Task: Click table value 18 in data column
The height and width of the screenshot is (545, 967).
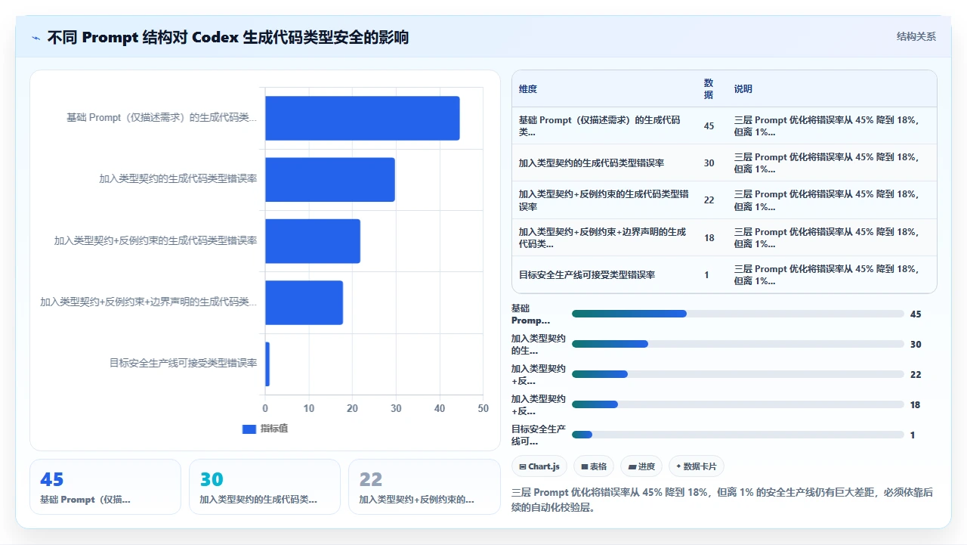Action: (x=709, y=238)
